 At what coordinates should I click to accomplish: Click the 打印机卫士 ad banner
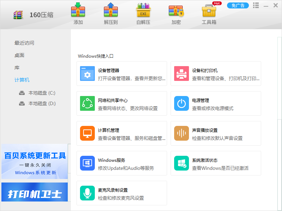point(35,192)
